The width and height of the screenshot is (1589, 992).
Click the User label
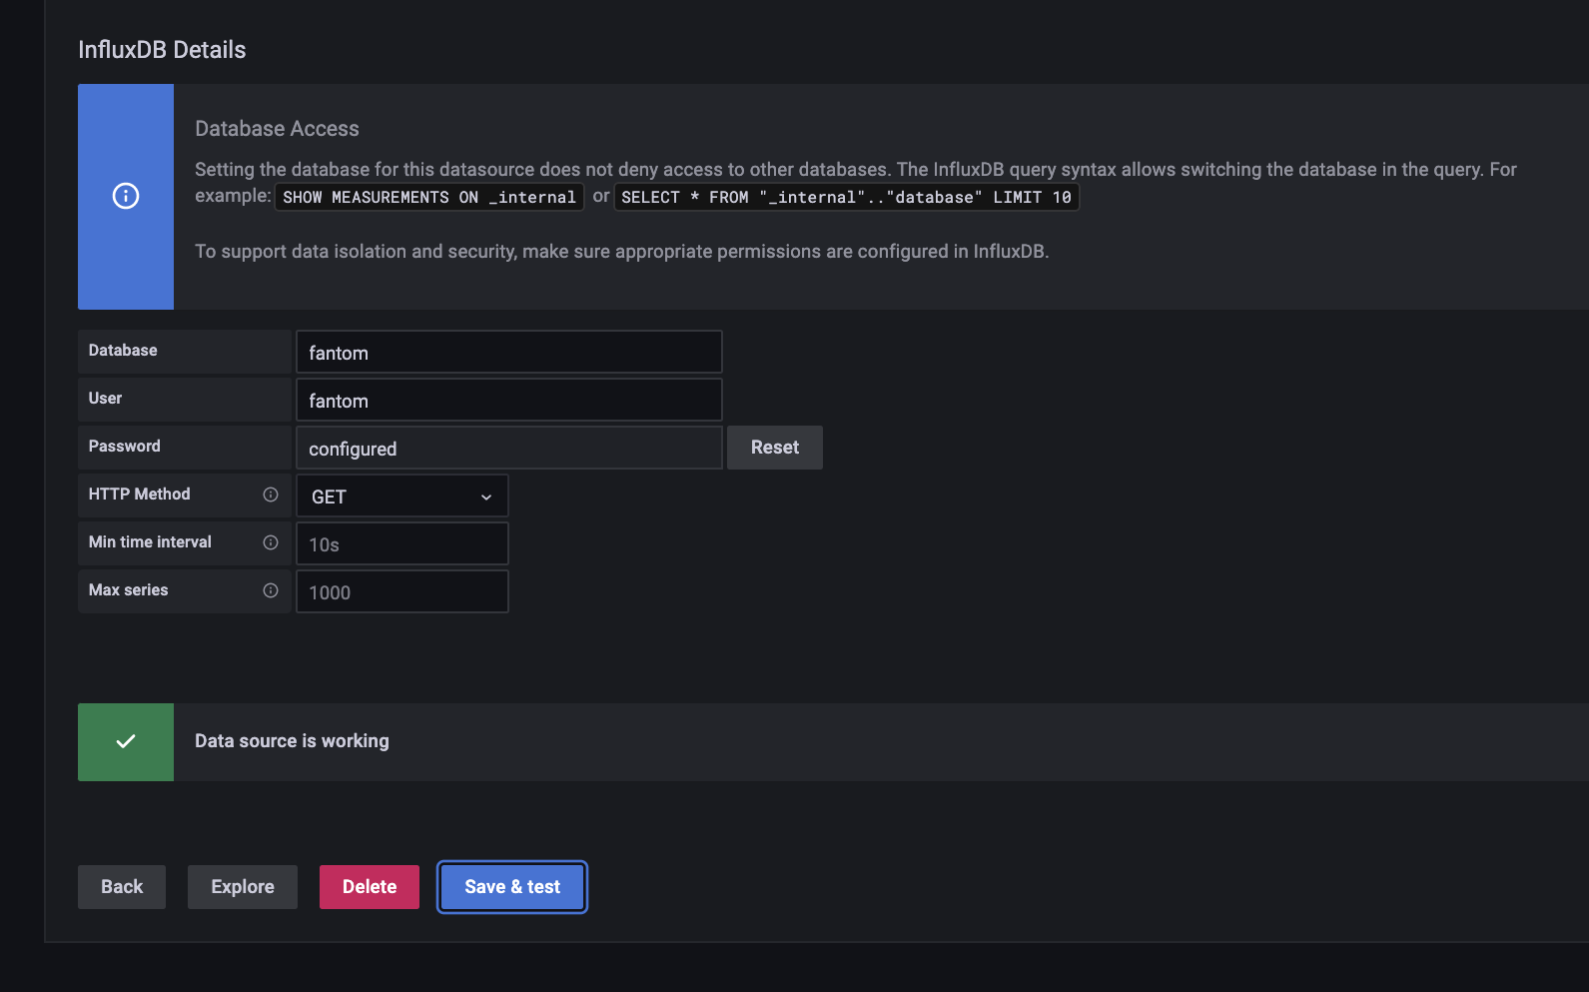[x=105, y=399]
